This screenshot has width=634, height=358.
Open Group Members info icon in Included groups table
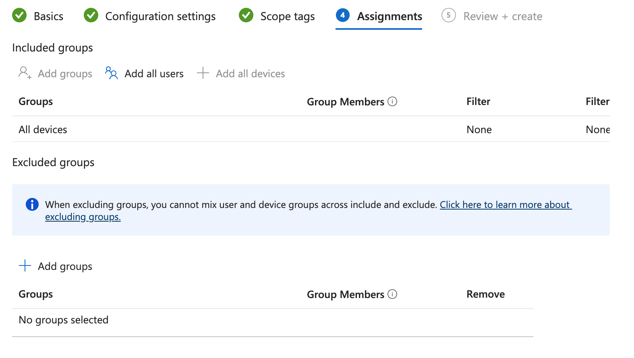point(392,101)
